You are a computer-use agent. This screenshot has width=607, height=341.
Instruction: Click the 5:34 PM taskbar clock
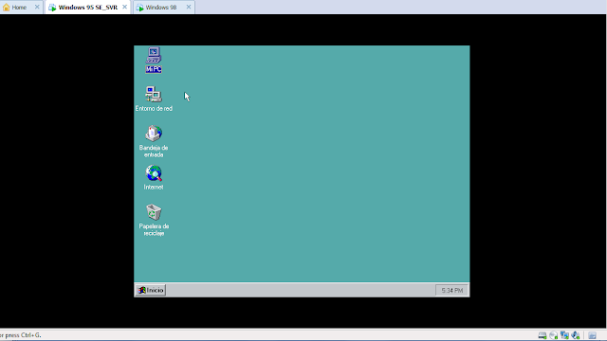coord(451,291)
